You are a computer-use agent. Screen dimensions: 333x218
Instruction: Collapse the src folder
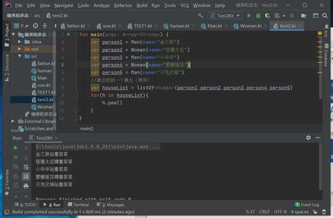20,56
